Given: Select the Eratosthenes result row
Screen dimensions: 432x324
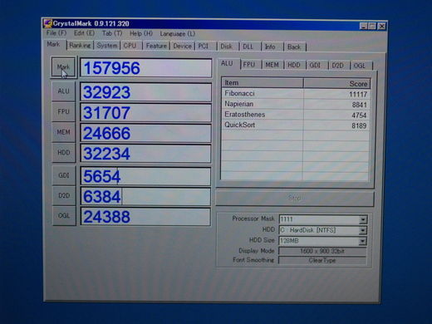Looking at the screenshot, I should (296, 115).
